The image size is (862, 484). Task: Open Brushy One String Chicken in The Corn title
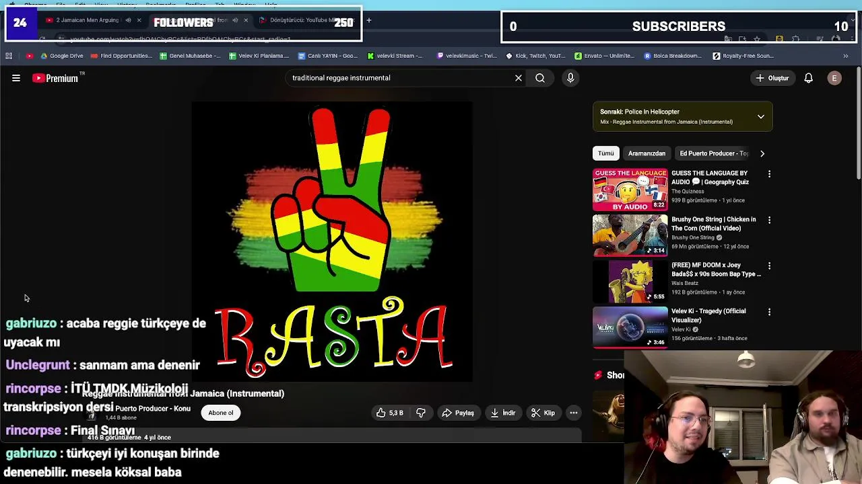point(714,224)
